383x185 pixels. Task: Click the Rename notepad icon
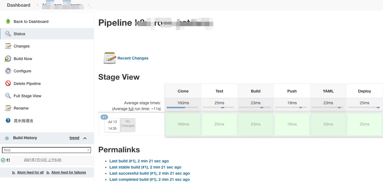pyautogui.click(x=8, y=108)
